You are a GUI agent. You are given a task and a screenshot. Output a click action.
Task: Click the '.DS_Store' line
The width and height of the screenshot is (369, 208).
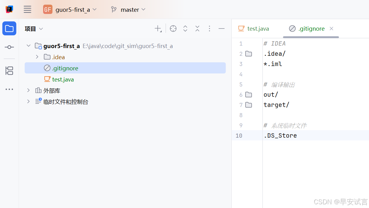click(x=280, y=135)
